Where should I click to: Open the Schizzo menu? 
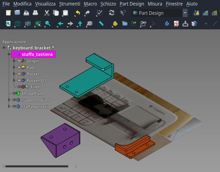coord(108,4)
